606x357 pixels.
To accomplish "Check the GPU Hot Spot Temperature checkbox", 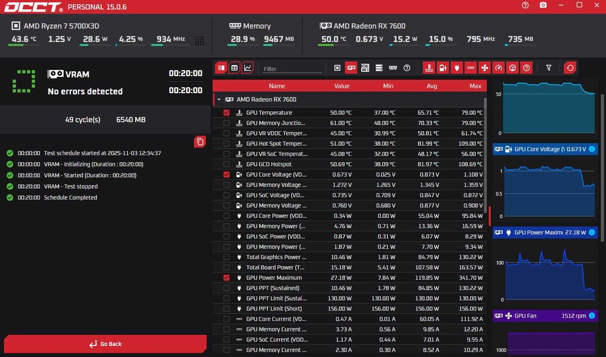I will point(227,143).
